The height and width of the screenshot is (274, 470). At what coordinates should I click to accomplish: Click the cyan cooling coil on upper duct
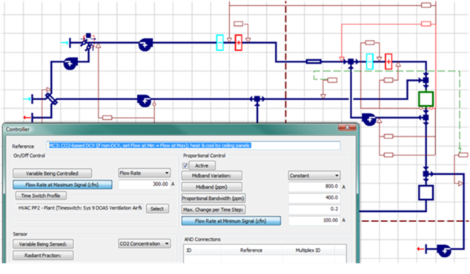pos(220,42)
